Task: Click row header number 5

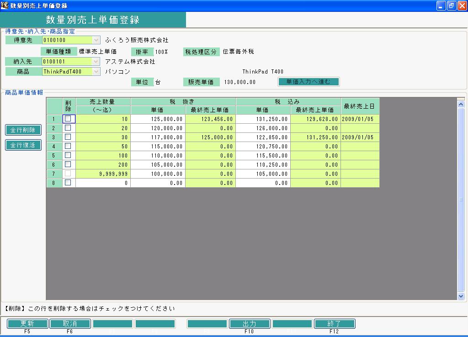Action: 54,156
